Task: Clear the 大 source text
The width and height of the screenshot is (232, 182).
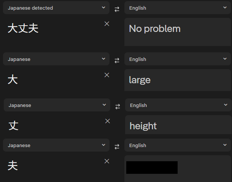Action: (107, 75)
